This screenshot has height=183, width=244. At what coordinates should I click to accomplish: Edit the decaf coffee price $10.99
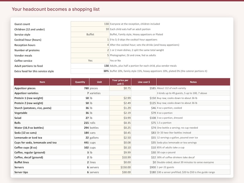click(x=120, y=157)
